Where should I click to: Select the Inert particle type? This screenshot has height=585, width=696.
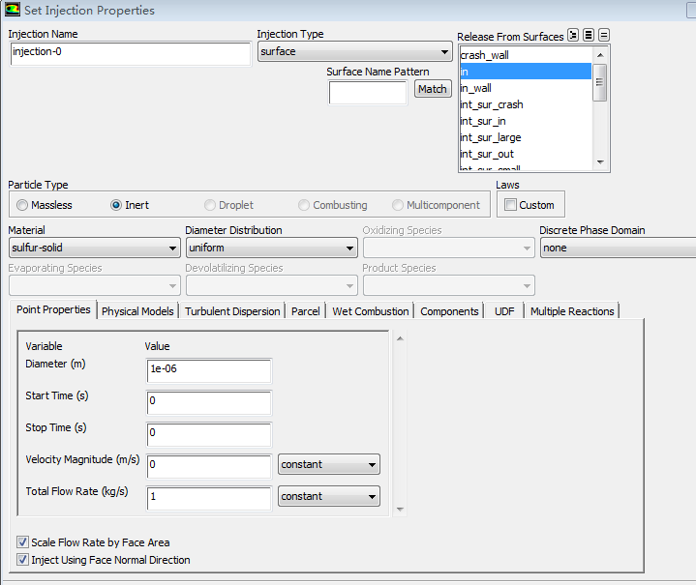pyautogui.click(x=130, y=205)
